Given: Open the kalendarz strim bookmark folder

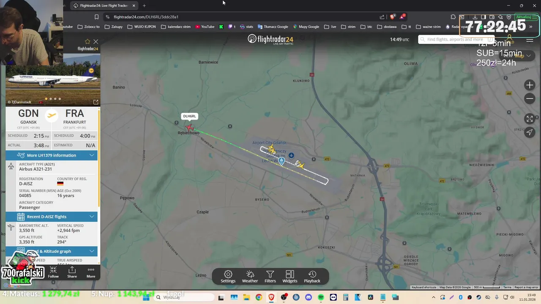Looking at the screenshot, I should 175,27.
